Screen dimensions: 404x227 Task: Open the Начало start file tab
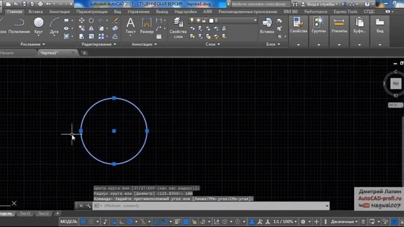(x=7, y=53)
